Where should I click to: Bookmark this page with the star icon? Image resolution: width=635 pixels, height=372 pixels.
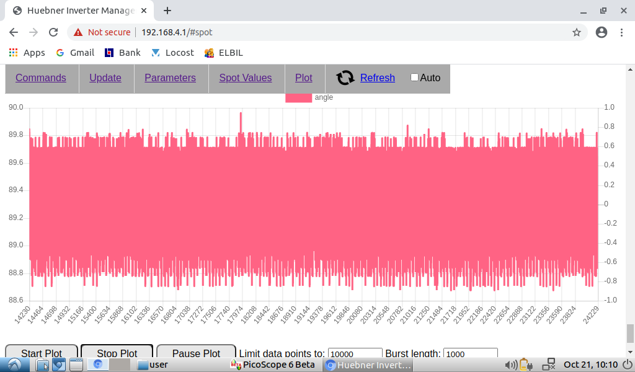576,32
